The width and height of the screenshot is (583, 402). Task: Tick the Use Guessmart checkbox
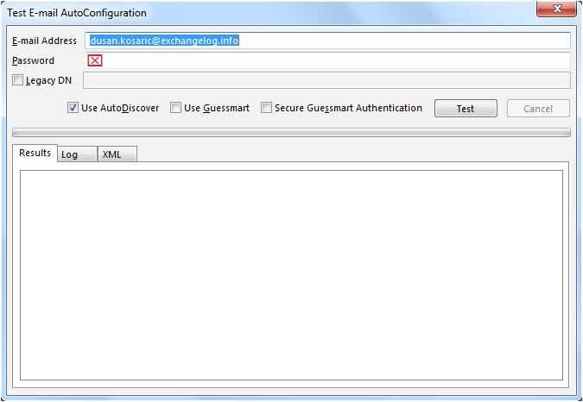(176, 109)
